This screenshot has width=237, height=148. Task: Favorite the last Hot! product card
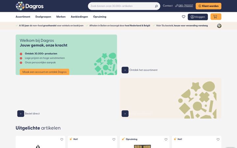[218, 139]
